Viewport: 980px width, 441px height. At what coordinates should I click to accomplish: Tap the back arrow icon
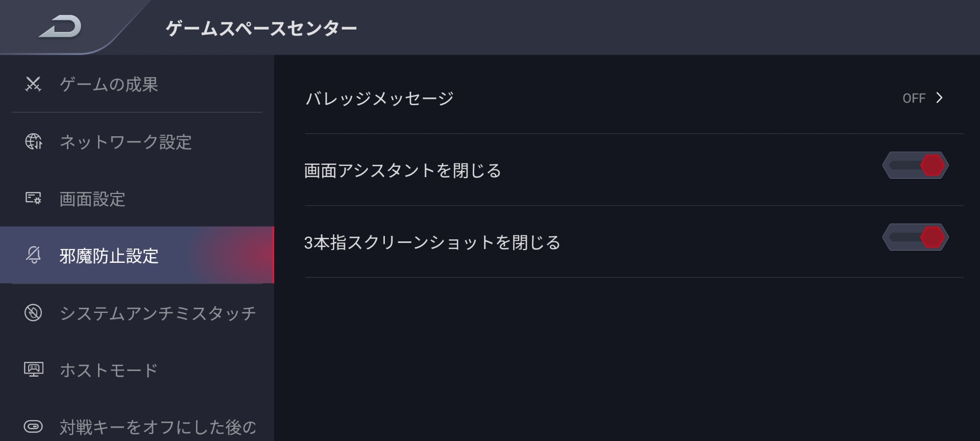(60, 27)
